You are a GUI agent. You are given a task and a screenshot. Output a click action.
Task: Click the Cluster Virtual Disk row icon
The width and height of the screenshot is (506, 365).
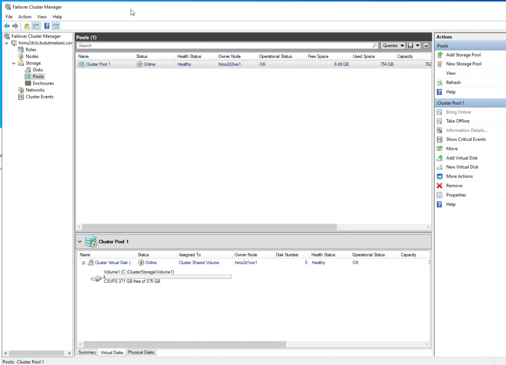pyautogui.click(x=91, y=263)
